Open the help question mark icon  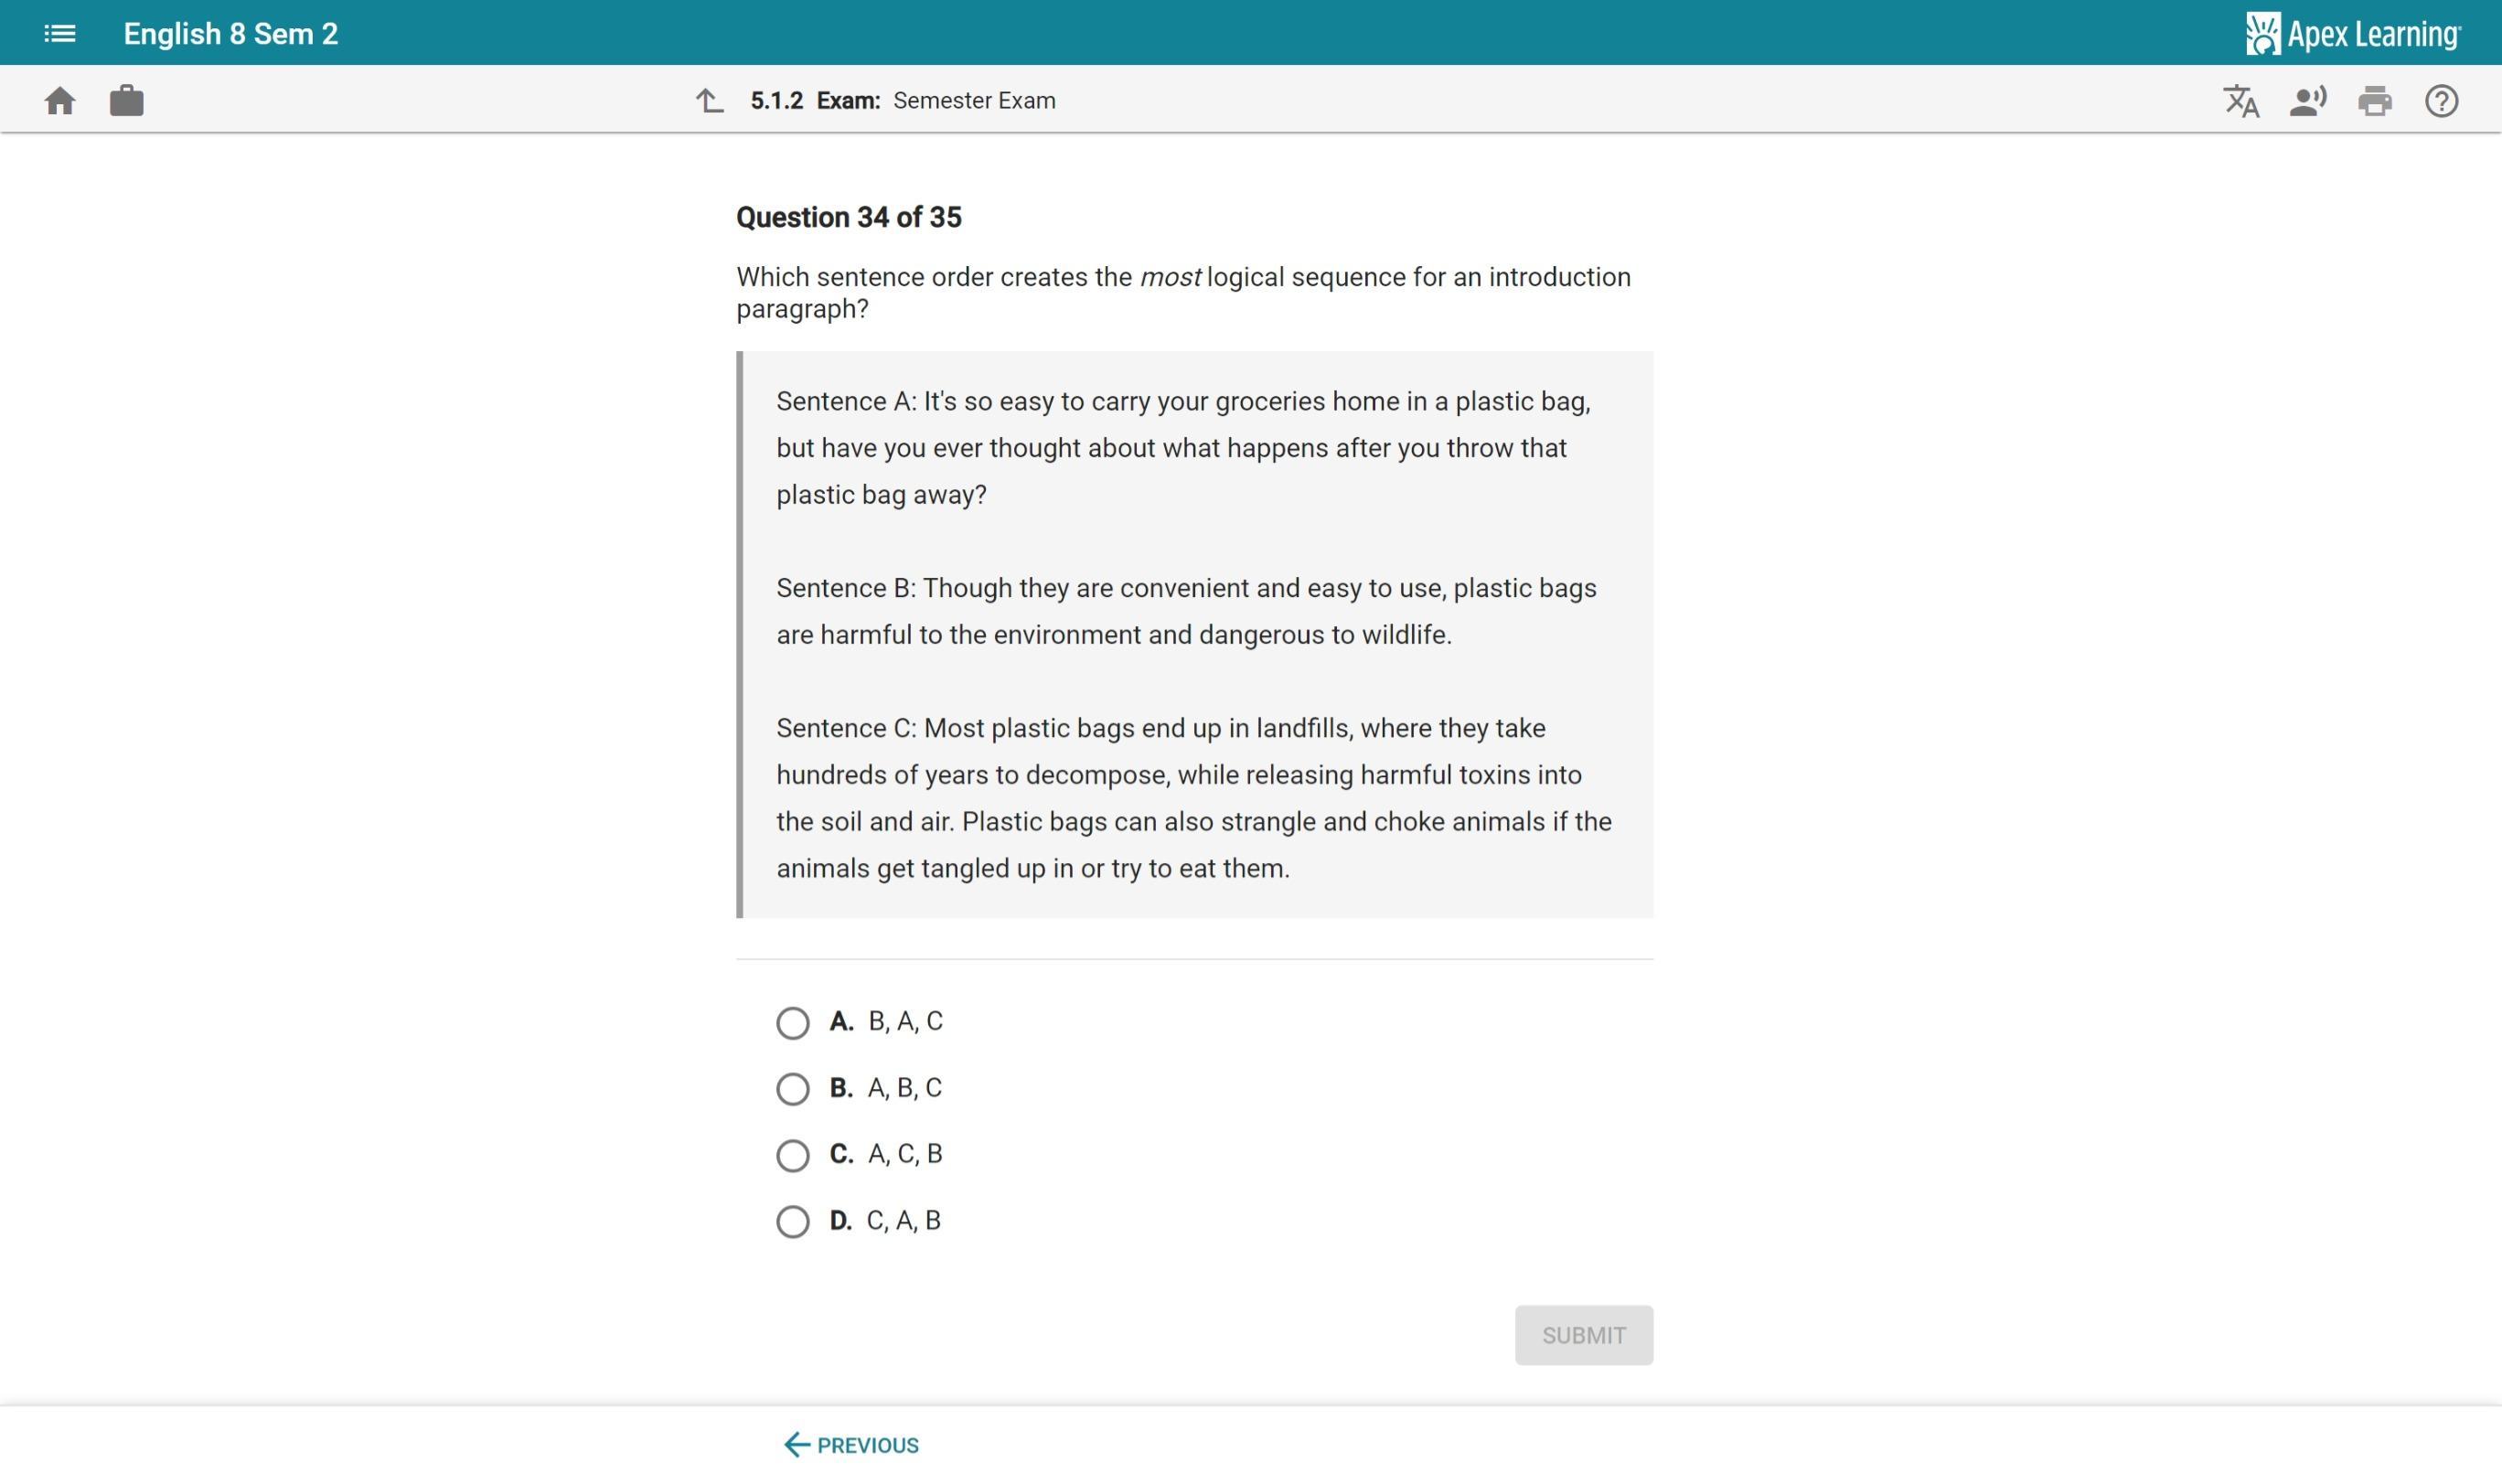click(x=2440, y=101)
